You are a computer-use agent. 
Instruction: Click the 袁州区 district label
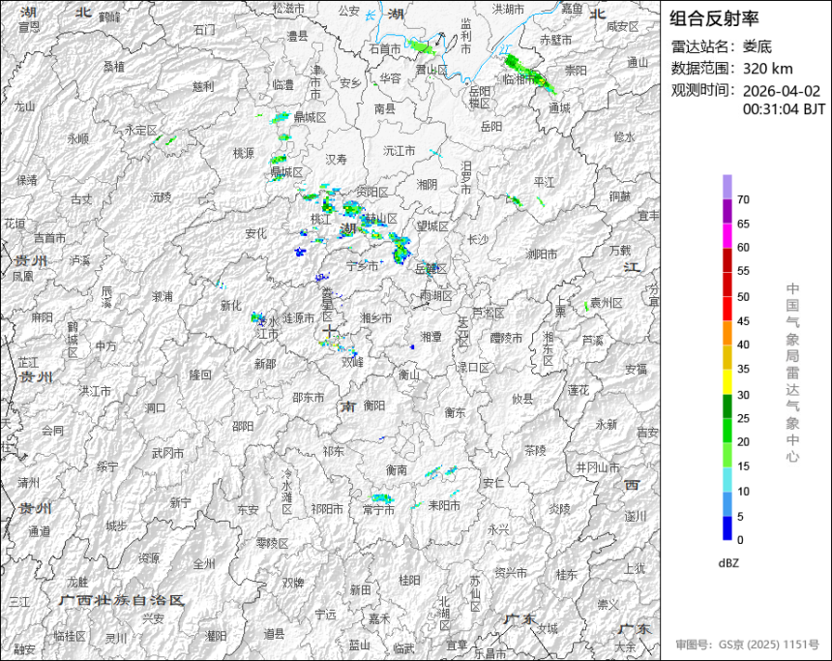point(607,303)
